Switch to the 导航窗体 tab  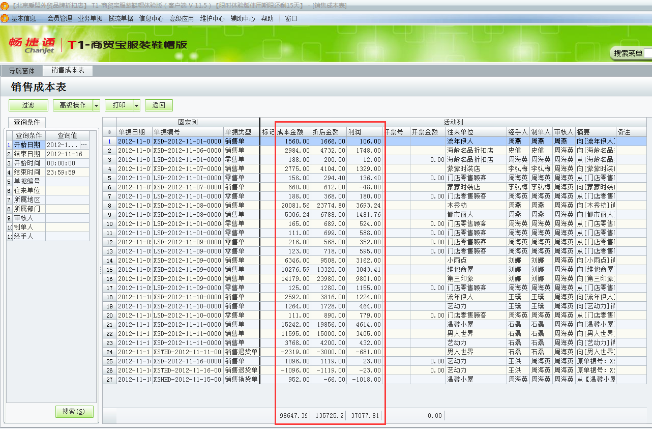point(22,71)
